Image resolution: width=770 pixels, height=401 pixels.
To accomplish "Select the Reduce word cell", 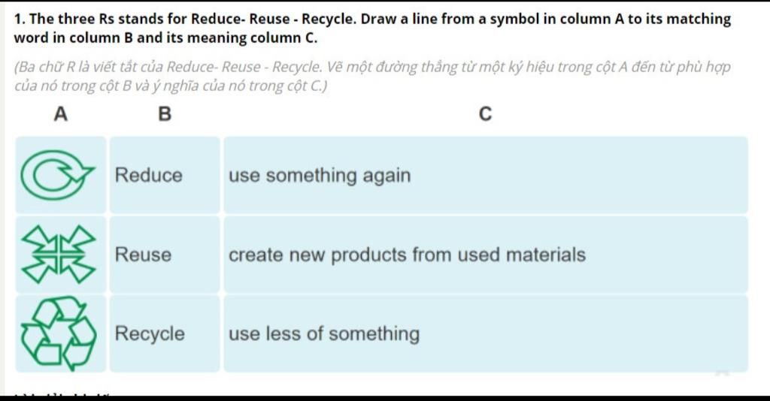I will coord(165,175).
